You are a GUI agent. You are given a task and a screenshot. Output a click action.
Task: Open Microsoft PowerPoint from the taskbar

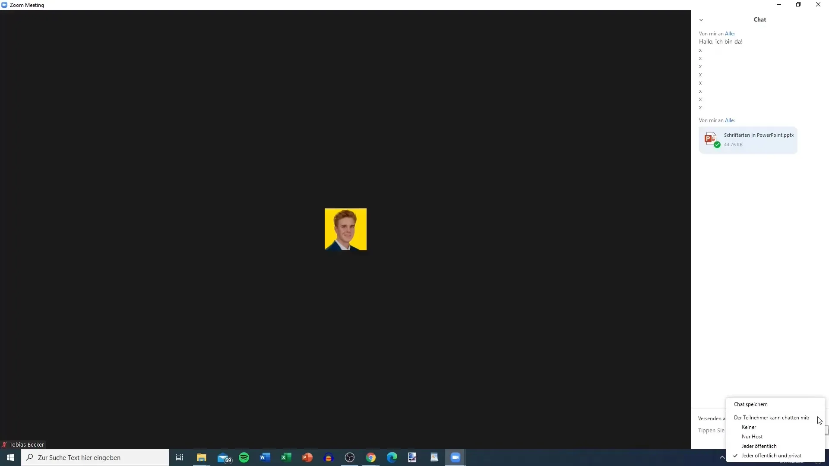pyautogui.click(x=307, y=457)
